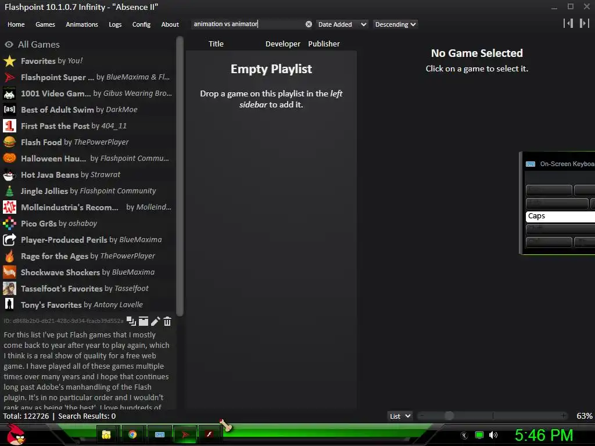
Task: Open the Games tab
Action: (x=45, y=24)
